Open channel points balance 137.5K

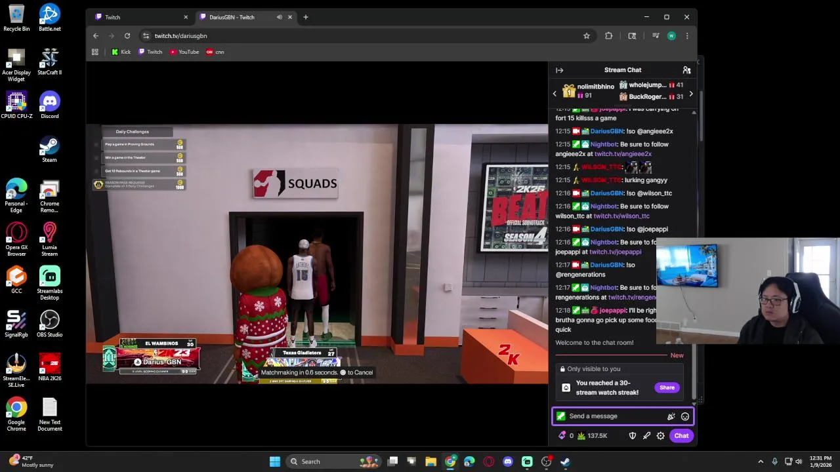point(591,436)
